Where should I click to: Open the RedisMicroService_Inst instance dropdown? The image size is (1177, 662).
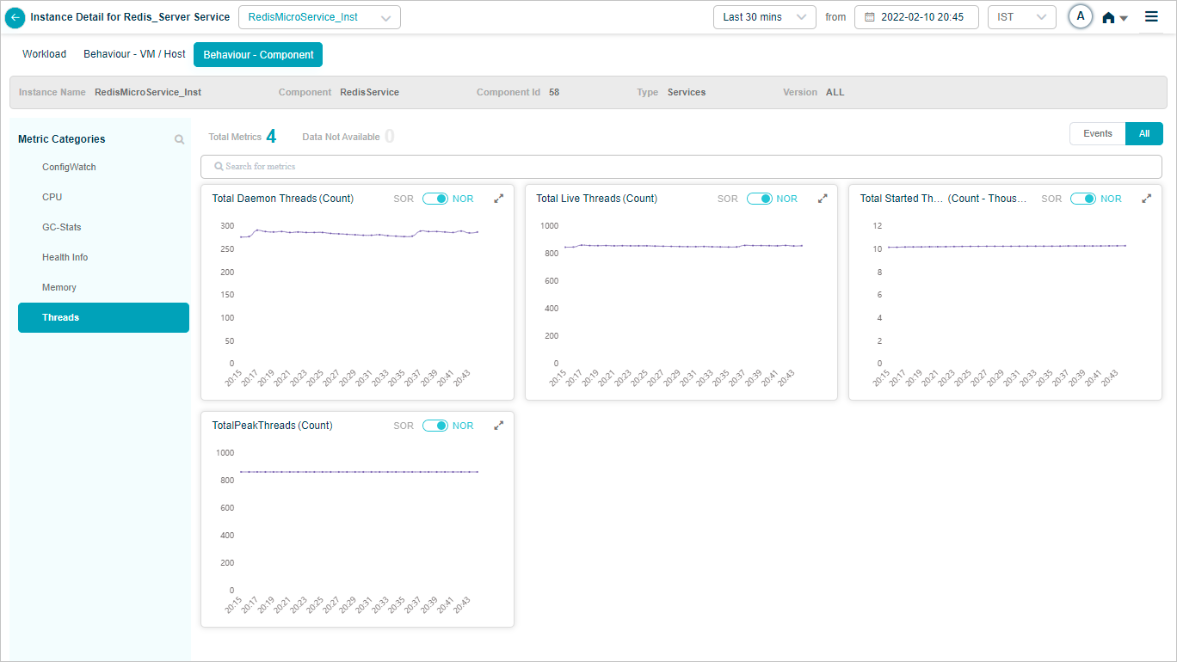tap(319, 17)
